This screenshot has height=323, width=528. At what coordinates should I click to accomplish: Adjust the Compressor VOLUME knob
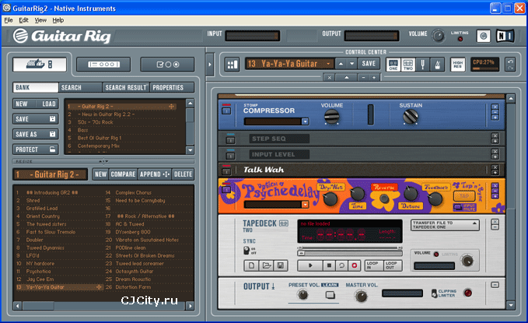332,117
